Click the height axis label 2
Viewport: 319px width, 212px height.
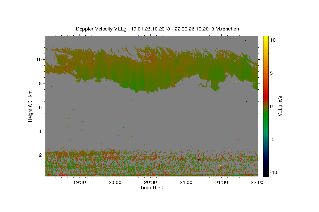(41, 155)
